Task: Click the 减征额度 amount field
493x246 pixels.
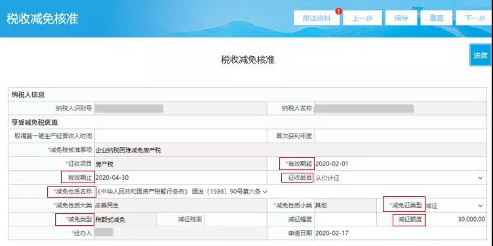Action: (x=456, y=219)
